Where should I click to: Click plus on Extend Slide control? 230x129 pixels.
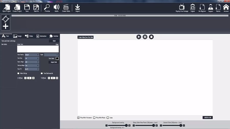point(184,125)
